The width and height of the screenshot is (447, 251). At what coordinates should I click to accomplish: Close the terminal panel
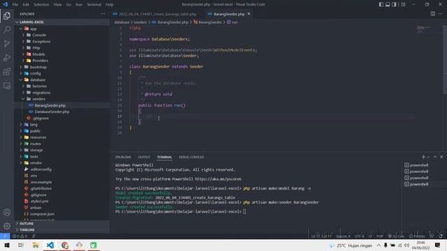(441, 157)
